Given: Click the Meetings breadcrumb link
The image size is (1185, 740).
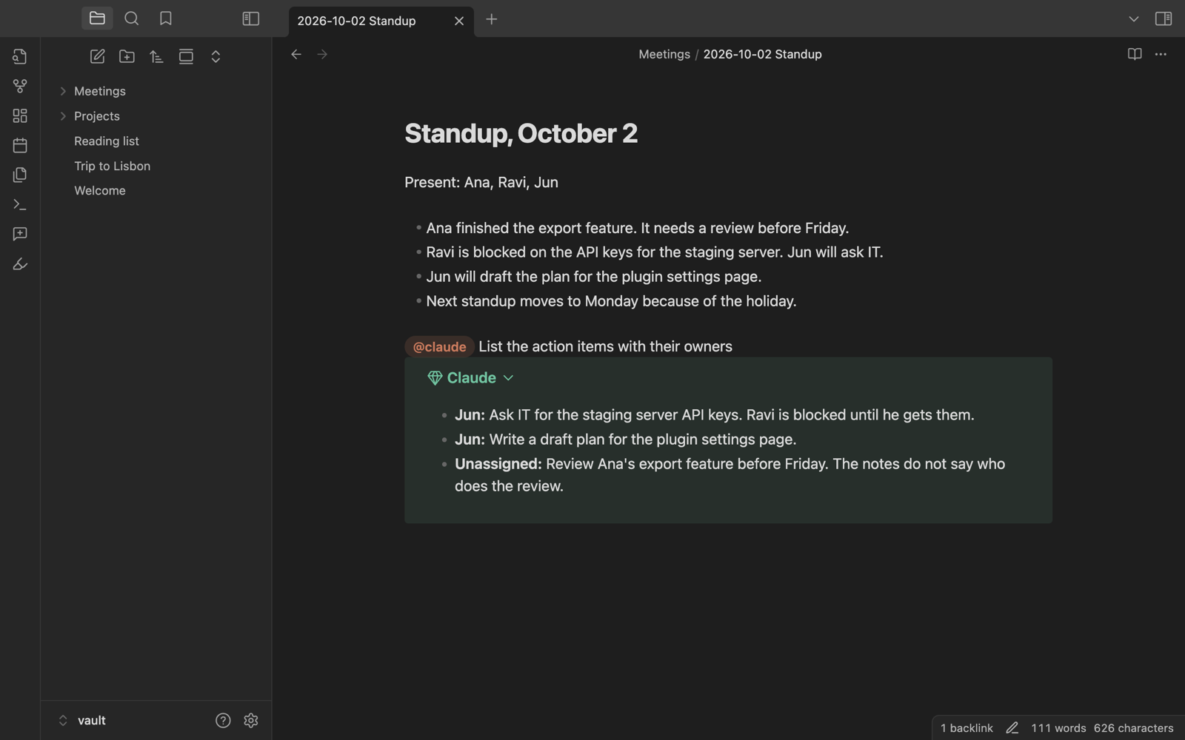Looking at the screenshot, I should coord(664,54).
